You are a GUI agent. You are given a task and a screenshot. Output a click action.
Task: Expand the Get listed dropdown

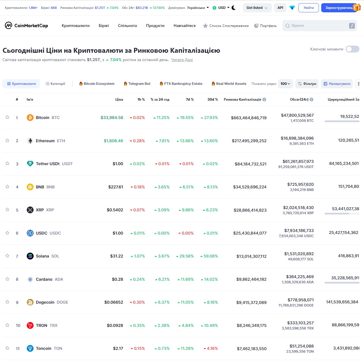tap(257, 8)
